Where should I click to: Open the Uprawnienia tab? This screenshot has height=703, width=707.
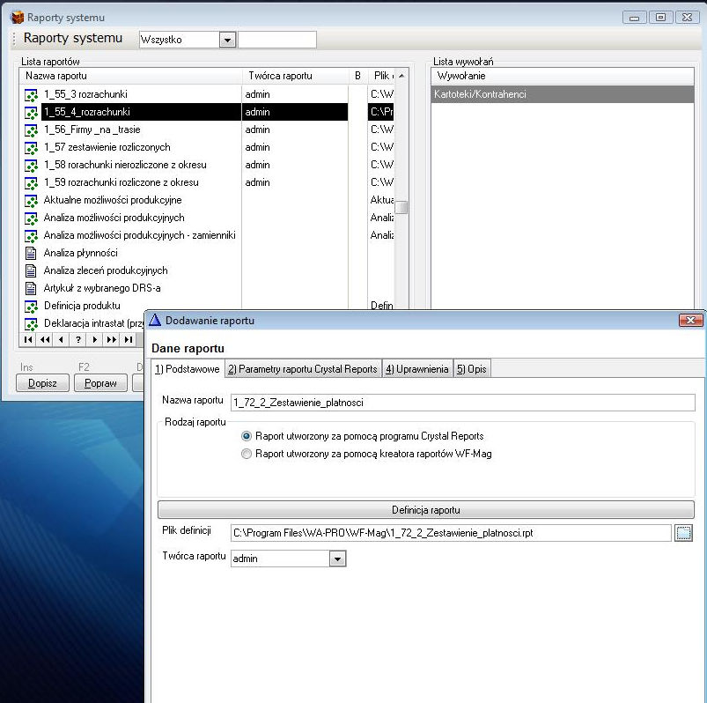pos(416,369)
